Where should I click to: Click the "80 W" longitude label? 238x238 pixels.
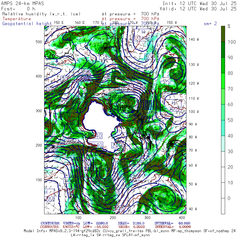(x=193, y=137)
